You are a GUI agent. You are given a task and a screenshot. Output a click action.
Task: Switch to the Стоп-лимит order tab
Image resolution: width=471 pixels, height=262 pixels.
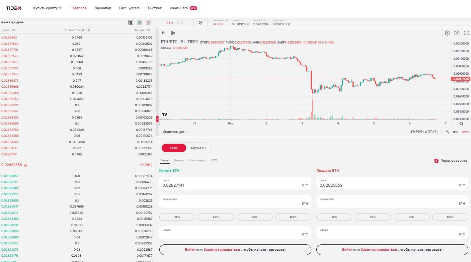pos(197,160)
